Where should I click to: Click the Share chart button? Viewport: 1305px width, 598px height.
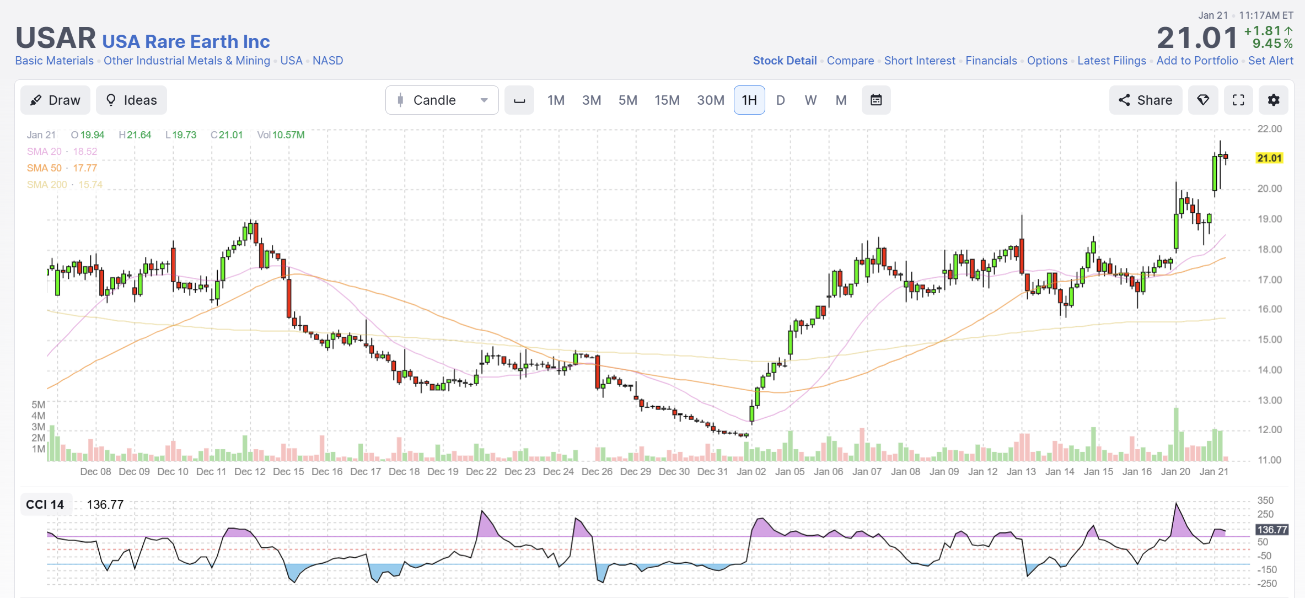(1146, 100)
